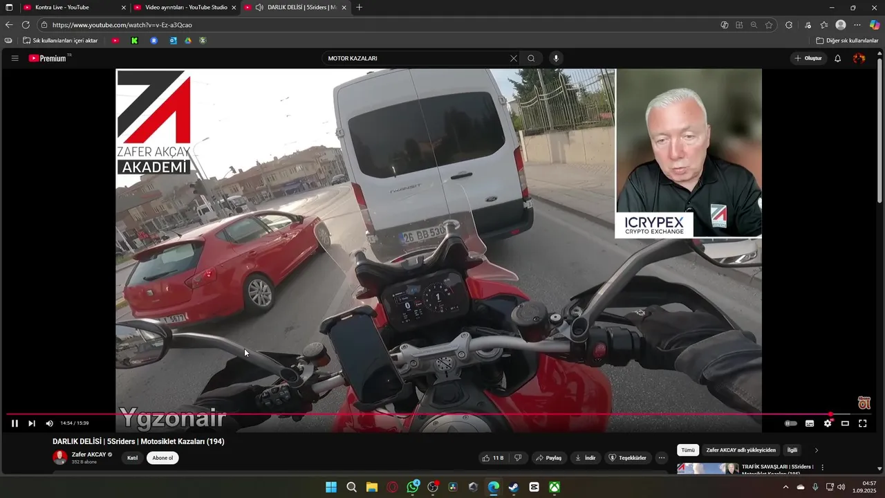This screenshot has height=498, width=885.
Task: Click the Teşekkürler thanks button
Action: click(628, 458)
